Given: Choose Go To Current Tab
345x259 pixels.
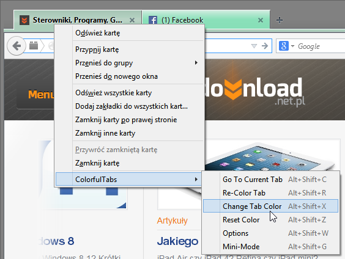Looking at the screenshot, I should [x=270, y=179].
